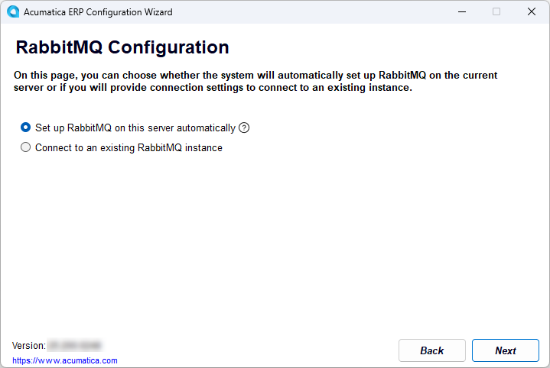Click blank area below the radio options
The image size is (550, 368).
pos(274,241)
